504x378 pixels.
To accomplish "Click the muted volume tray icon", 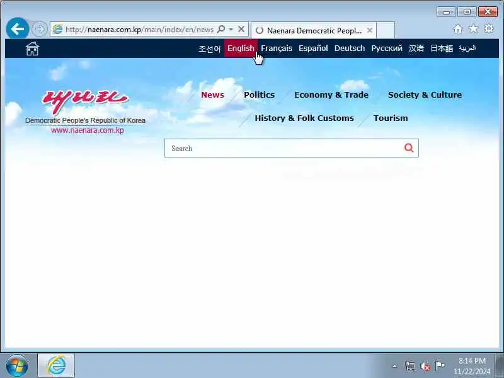I will click(x=425, y=366).
